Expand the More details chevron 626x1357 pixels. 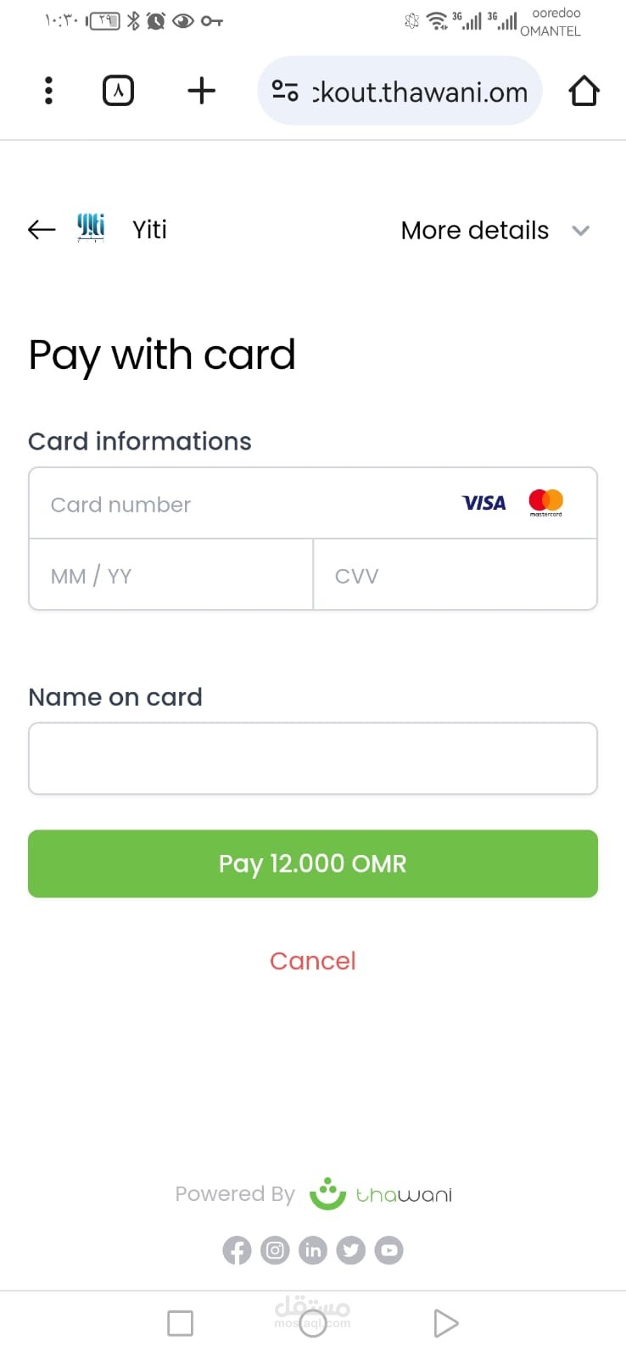(x=580, y=230)
